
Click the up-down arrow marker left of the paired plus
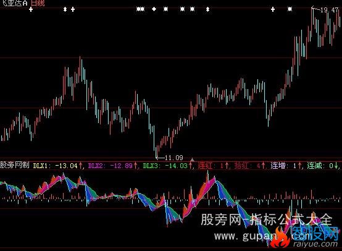(x=65, y=9)
